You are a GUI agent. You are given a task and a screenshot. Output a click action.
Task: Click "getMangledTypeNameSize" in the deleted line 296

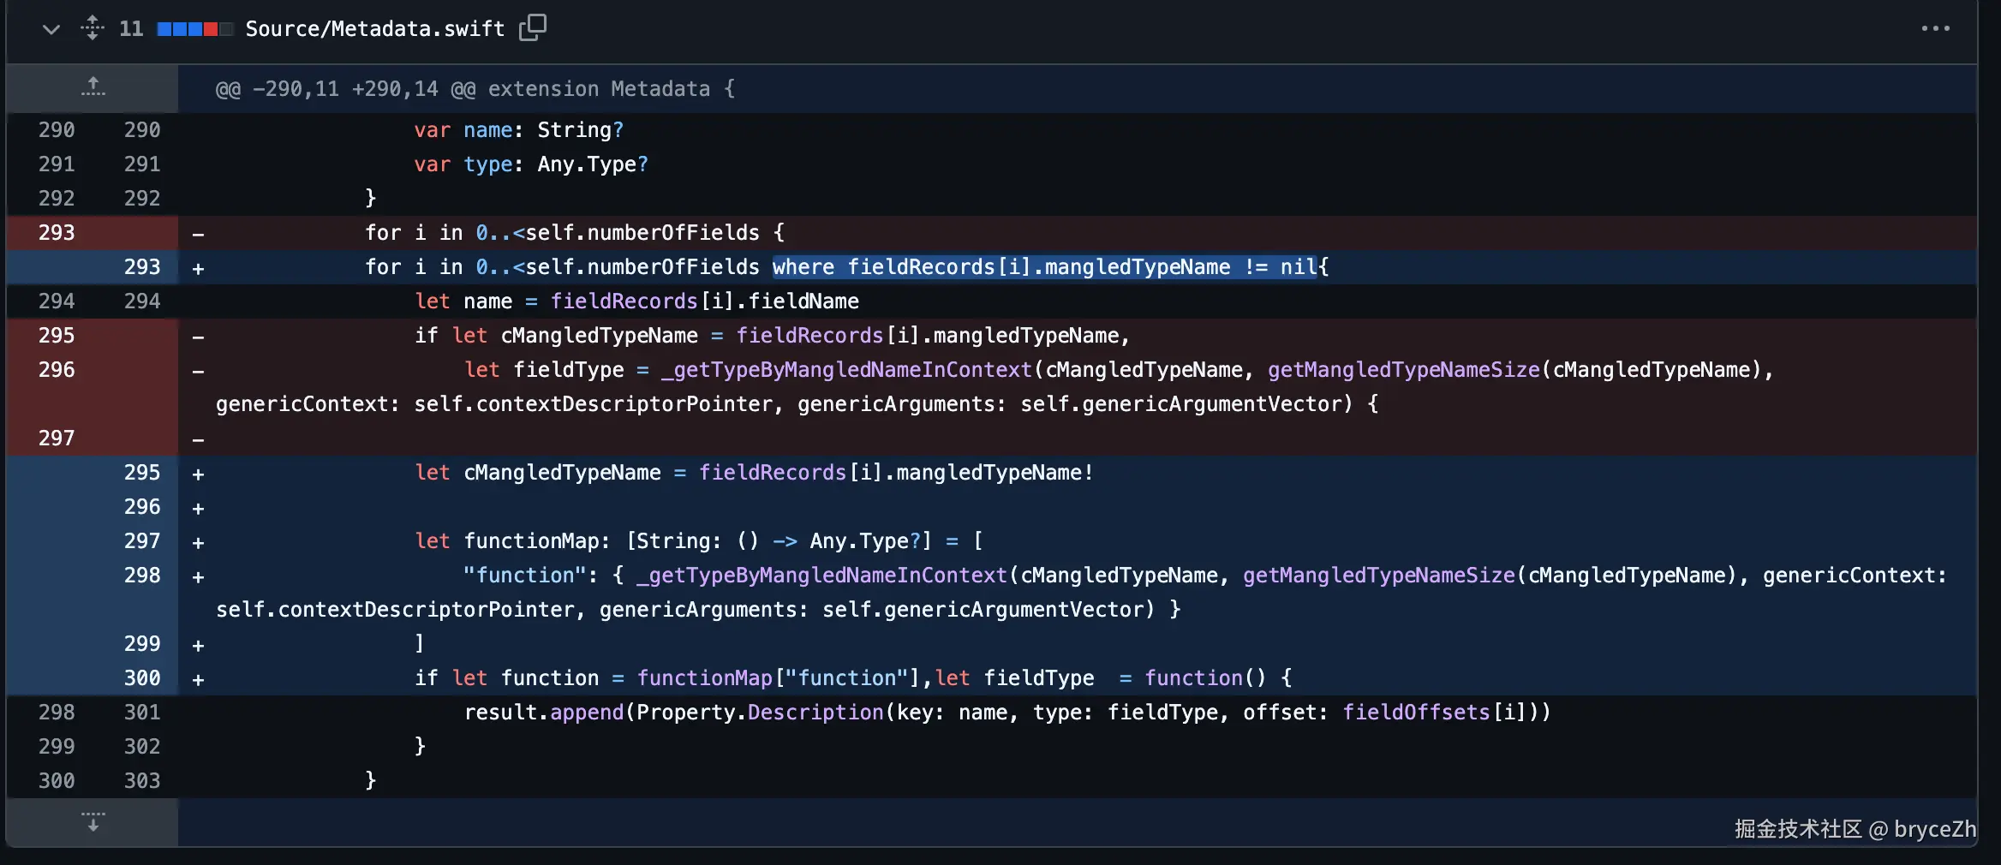(x=1404, y=370)
